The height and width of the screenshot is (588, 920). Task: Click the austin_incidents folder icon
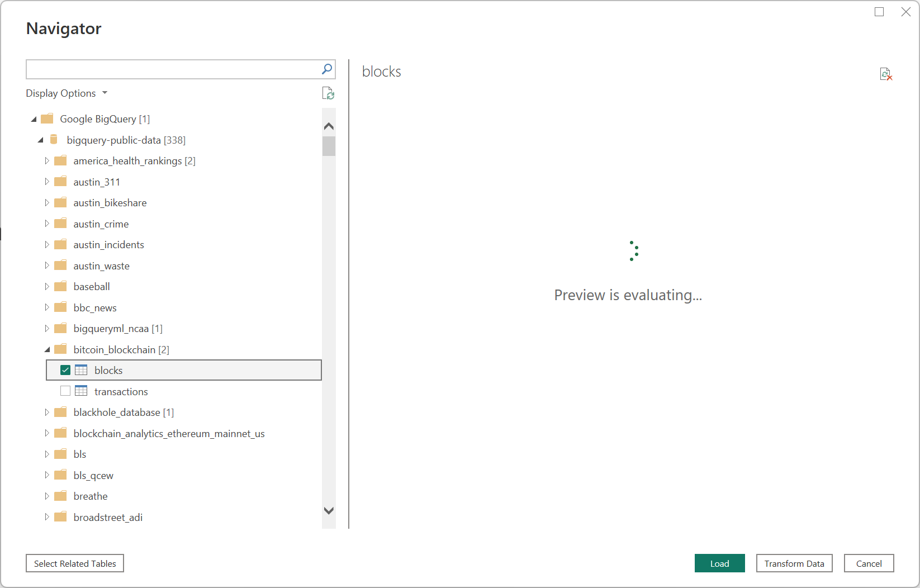60,245
